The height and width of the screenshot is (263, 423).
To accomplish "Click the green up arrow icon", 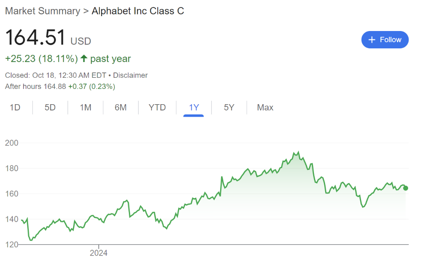I will [84, 59].
